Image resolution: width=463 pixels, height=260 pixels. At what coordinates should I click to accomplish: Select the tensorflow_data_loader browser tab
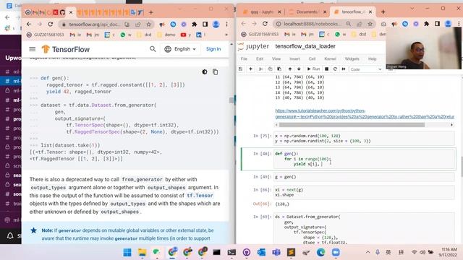point(352,12)
